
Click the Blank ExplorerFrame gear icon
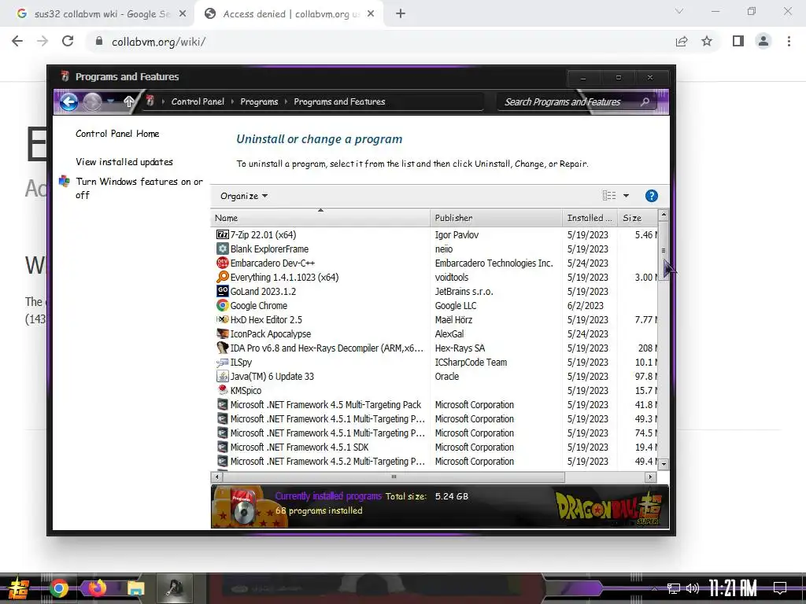[x=222, y=249]
